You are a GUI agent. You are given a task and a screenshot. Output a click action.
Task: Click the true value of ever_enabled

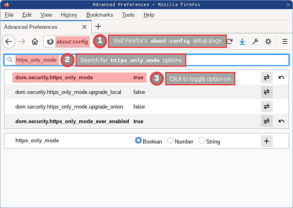(138, 121)
